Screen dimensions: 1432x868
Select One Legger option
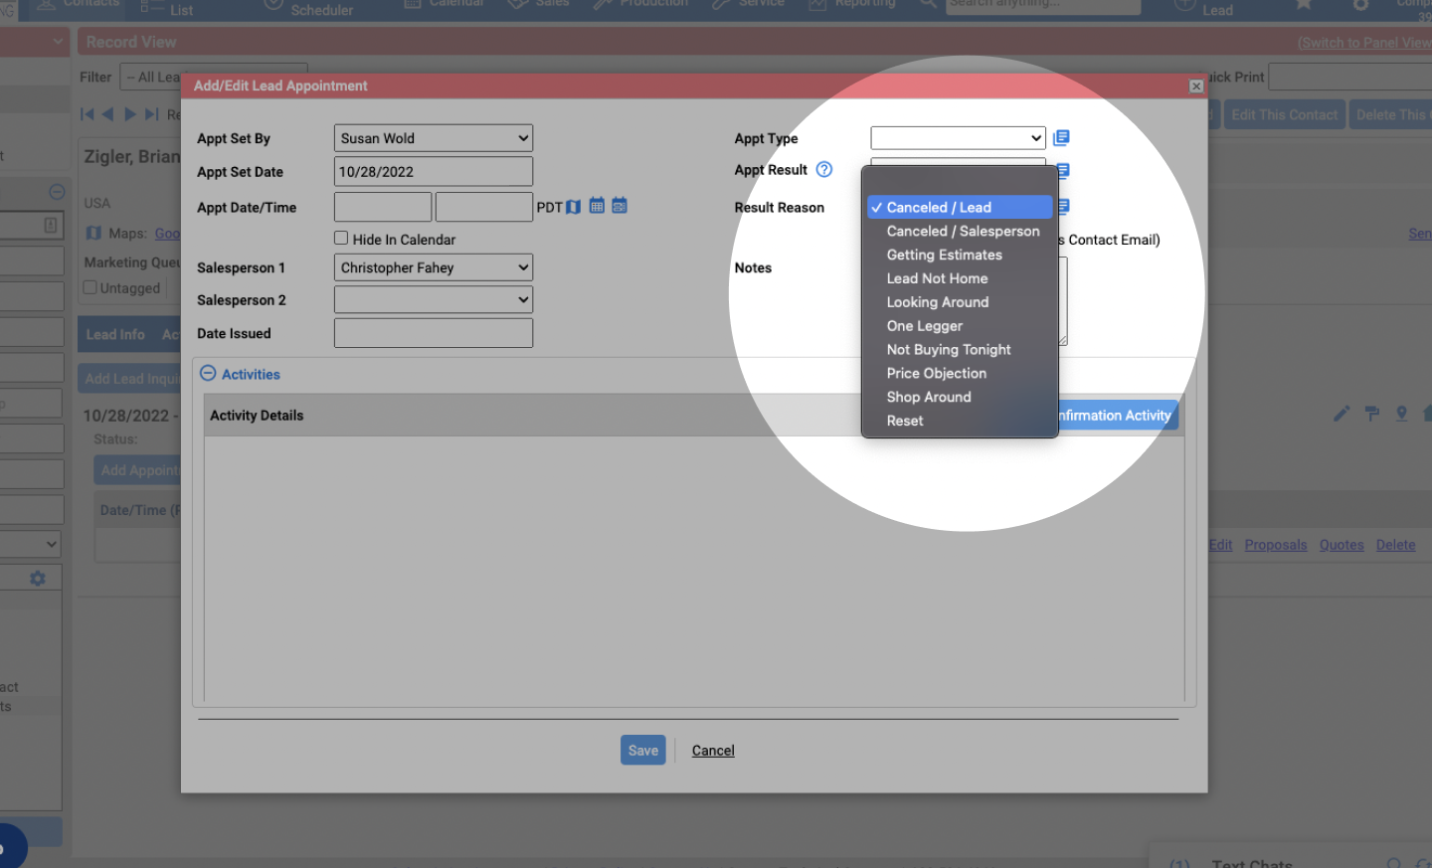tap(960, 326)
